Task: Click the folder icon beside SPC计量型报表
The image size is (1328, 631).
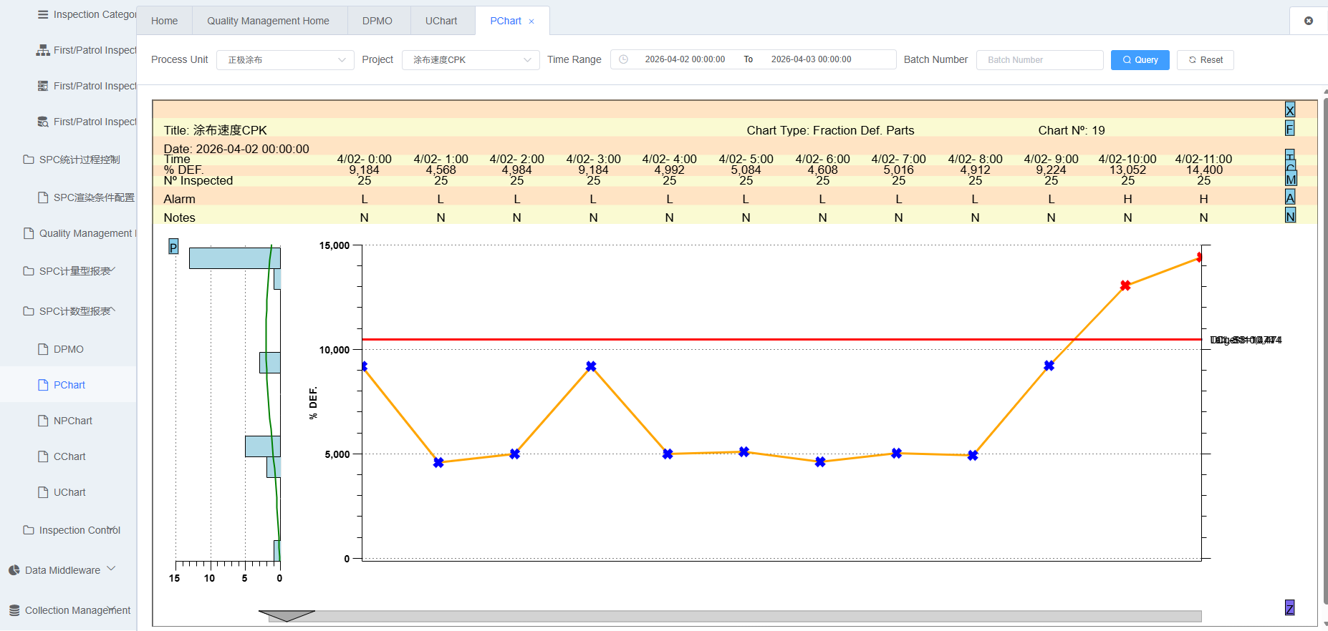Action: click(x=29, y=271)
